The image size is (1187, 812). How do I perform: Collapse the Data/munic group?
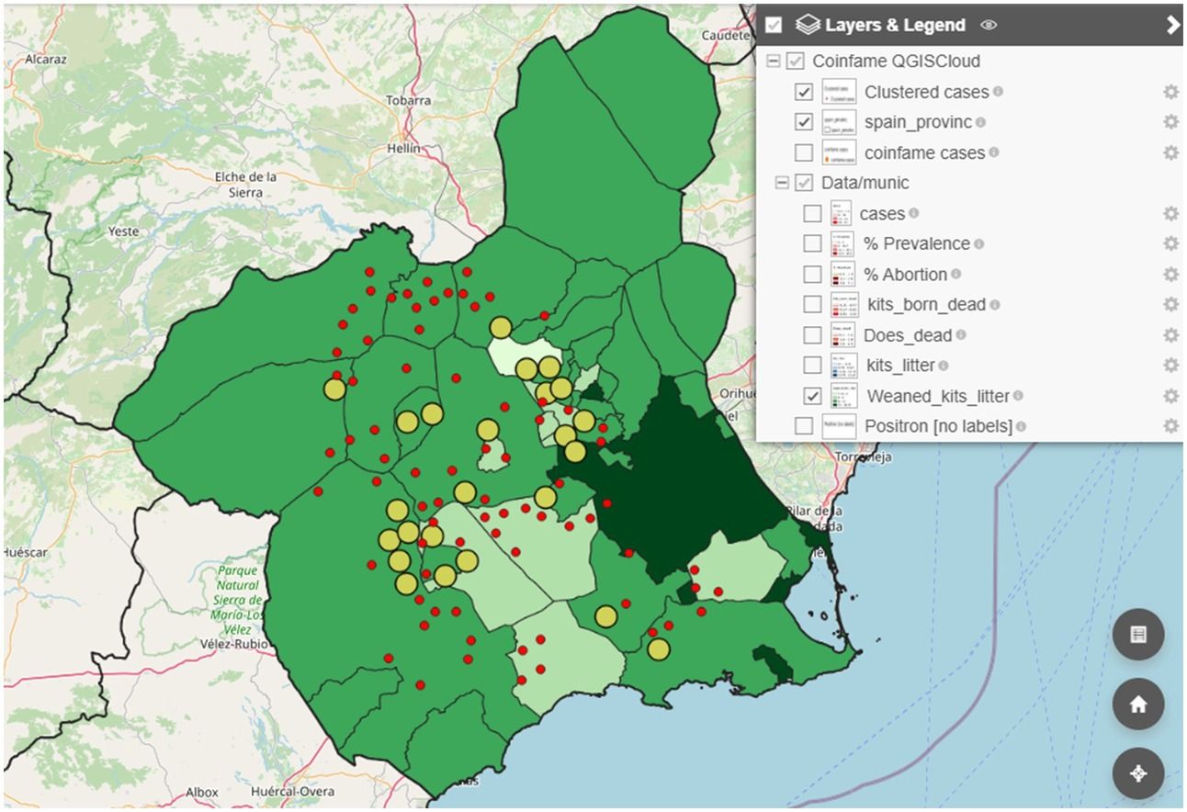pyautogui.click(x=782, y=183)
